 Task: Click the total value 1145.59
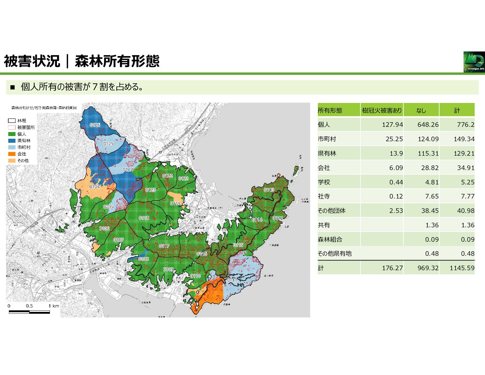pyautogui.click(x=462, y=268)
